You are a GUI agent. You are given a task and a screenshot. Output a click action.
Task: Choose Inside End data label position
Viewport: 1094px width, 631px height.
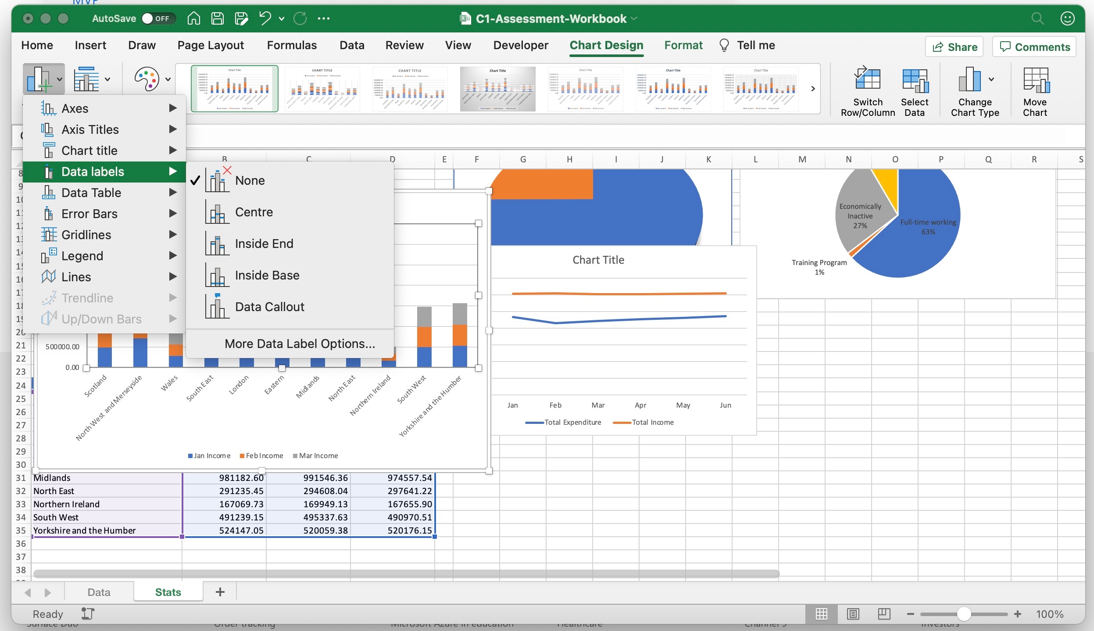(264, 244)
